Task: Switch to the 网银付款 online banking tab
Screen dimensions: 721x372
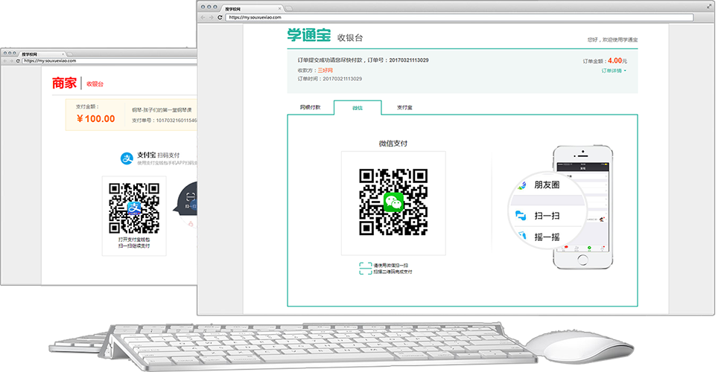Action: click(x=310, y=107)
